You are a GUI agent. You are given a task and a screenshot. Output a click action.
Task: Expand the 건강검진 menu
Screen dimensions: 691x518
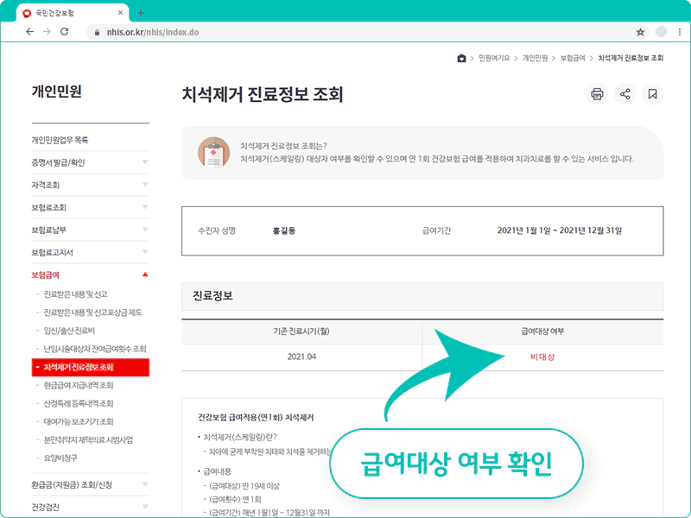[x=91, y=507]
